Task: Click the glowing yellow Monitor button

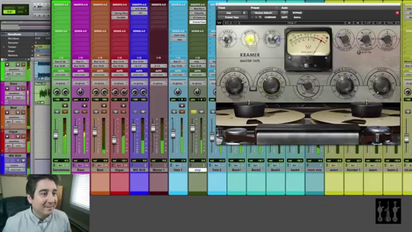Action: point(250,39)
